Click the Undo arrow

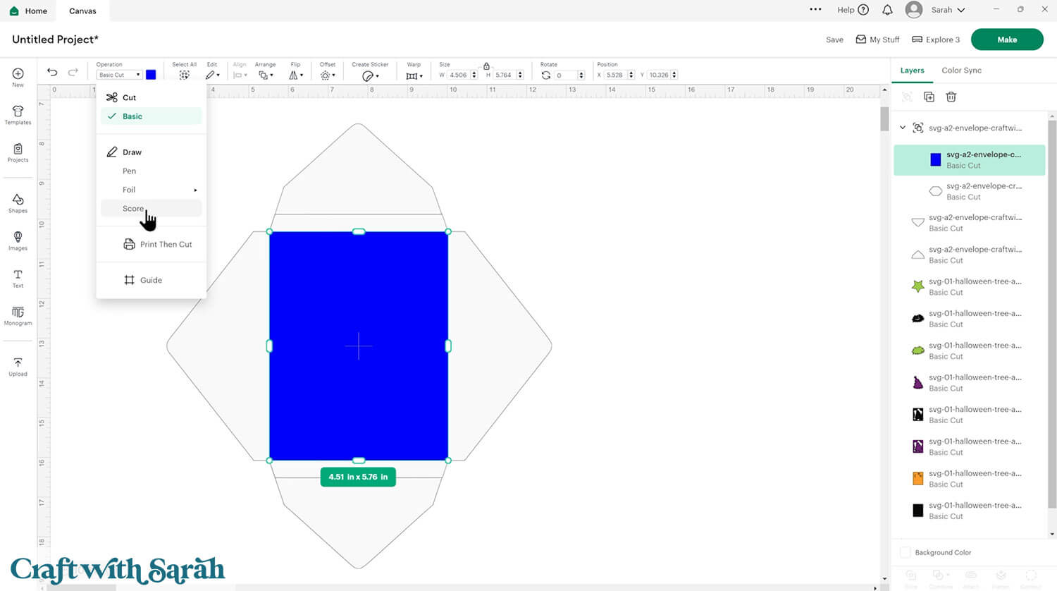coord(52,73)
